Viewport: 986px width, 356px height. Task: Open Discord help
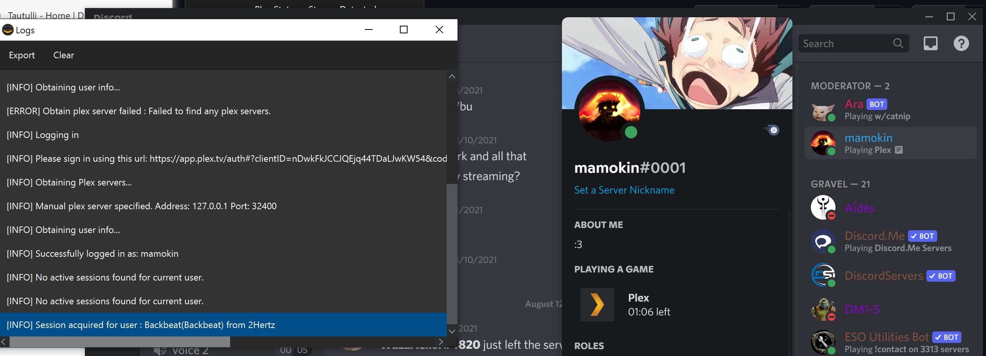click(961, 43)
